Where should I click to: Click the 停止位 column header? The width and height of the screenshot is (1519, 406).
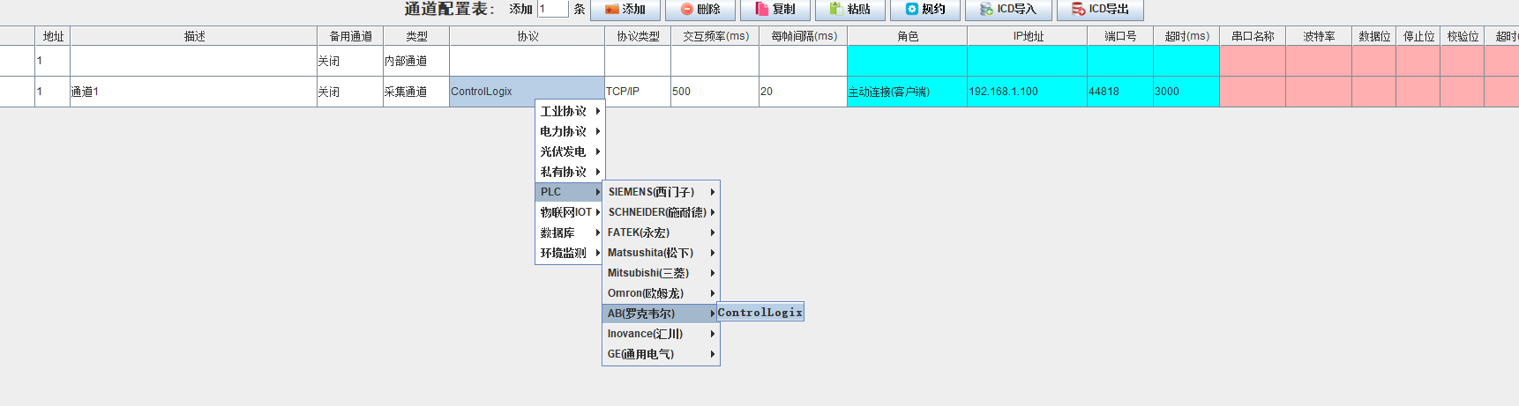point(1418,36)
